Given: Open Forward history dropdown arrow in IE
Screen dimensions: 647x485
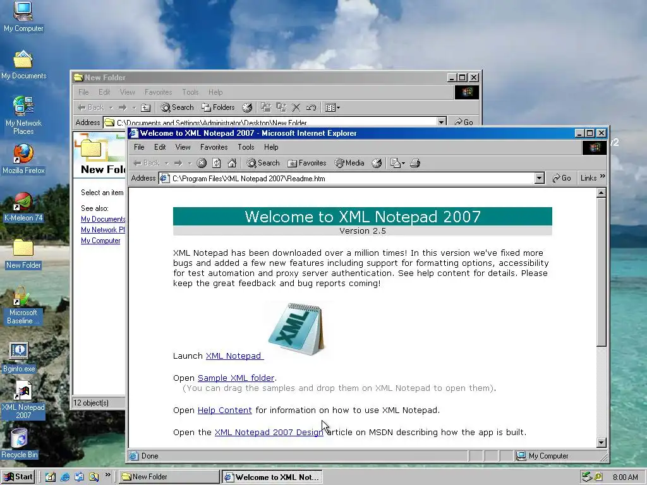Looking at the screenshot, I should [190, 164].
